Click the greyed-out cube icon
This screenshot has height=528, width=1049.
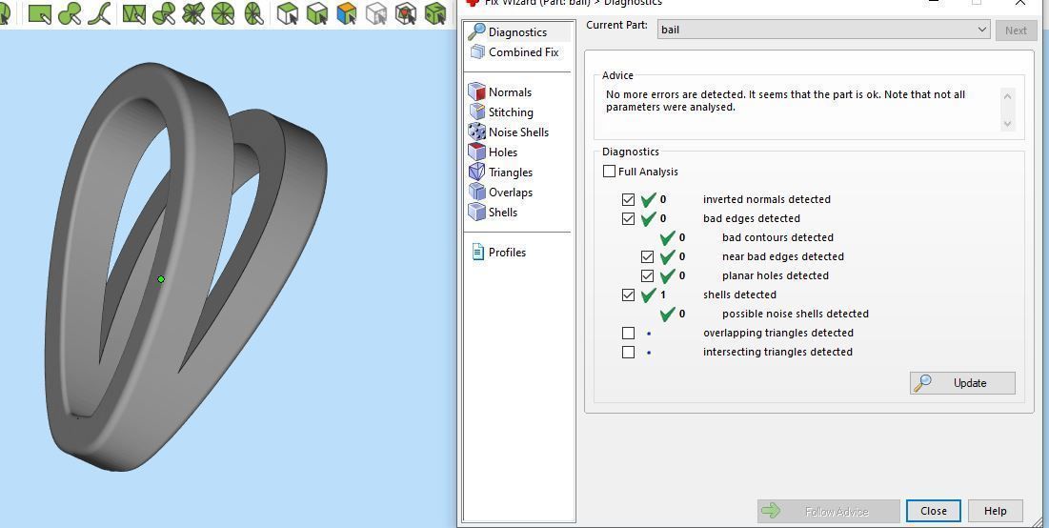376,13
